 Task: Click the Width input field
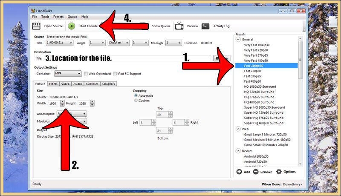point(55,104)
